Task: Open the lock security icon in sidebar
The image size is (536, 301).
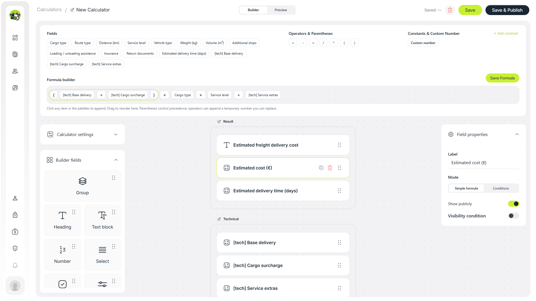Action: point(15,215)
